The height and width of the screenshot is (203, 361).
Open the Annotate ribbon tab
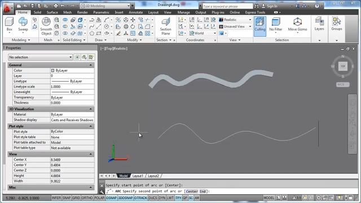(135, 12)
